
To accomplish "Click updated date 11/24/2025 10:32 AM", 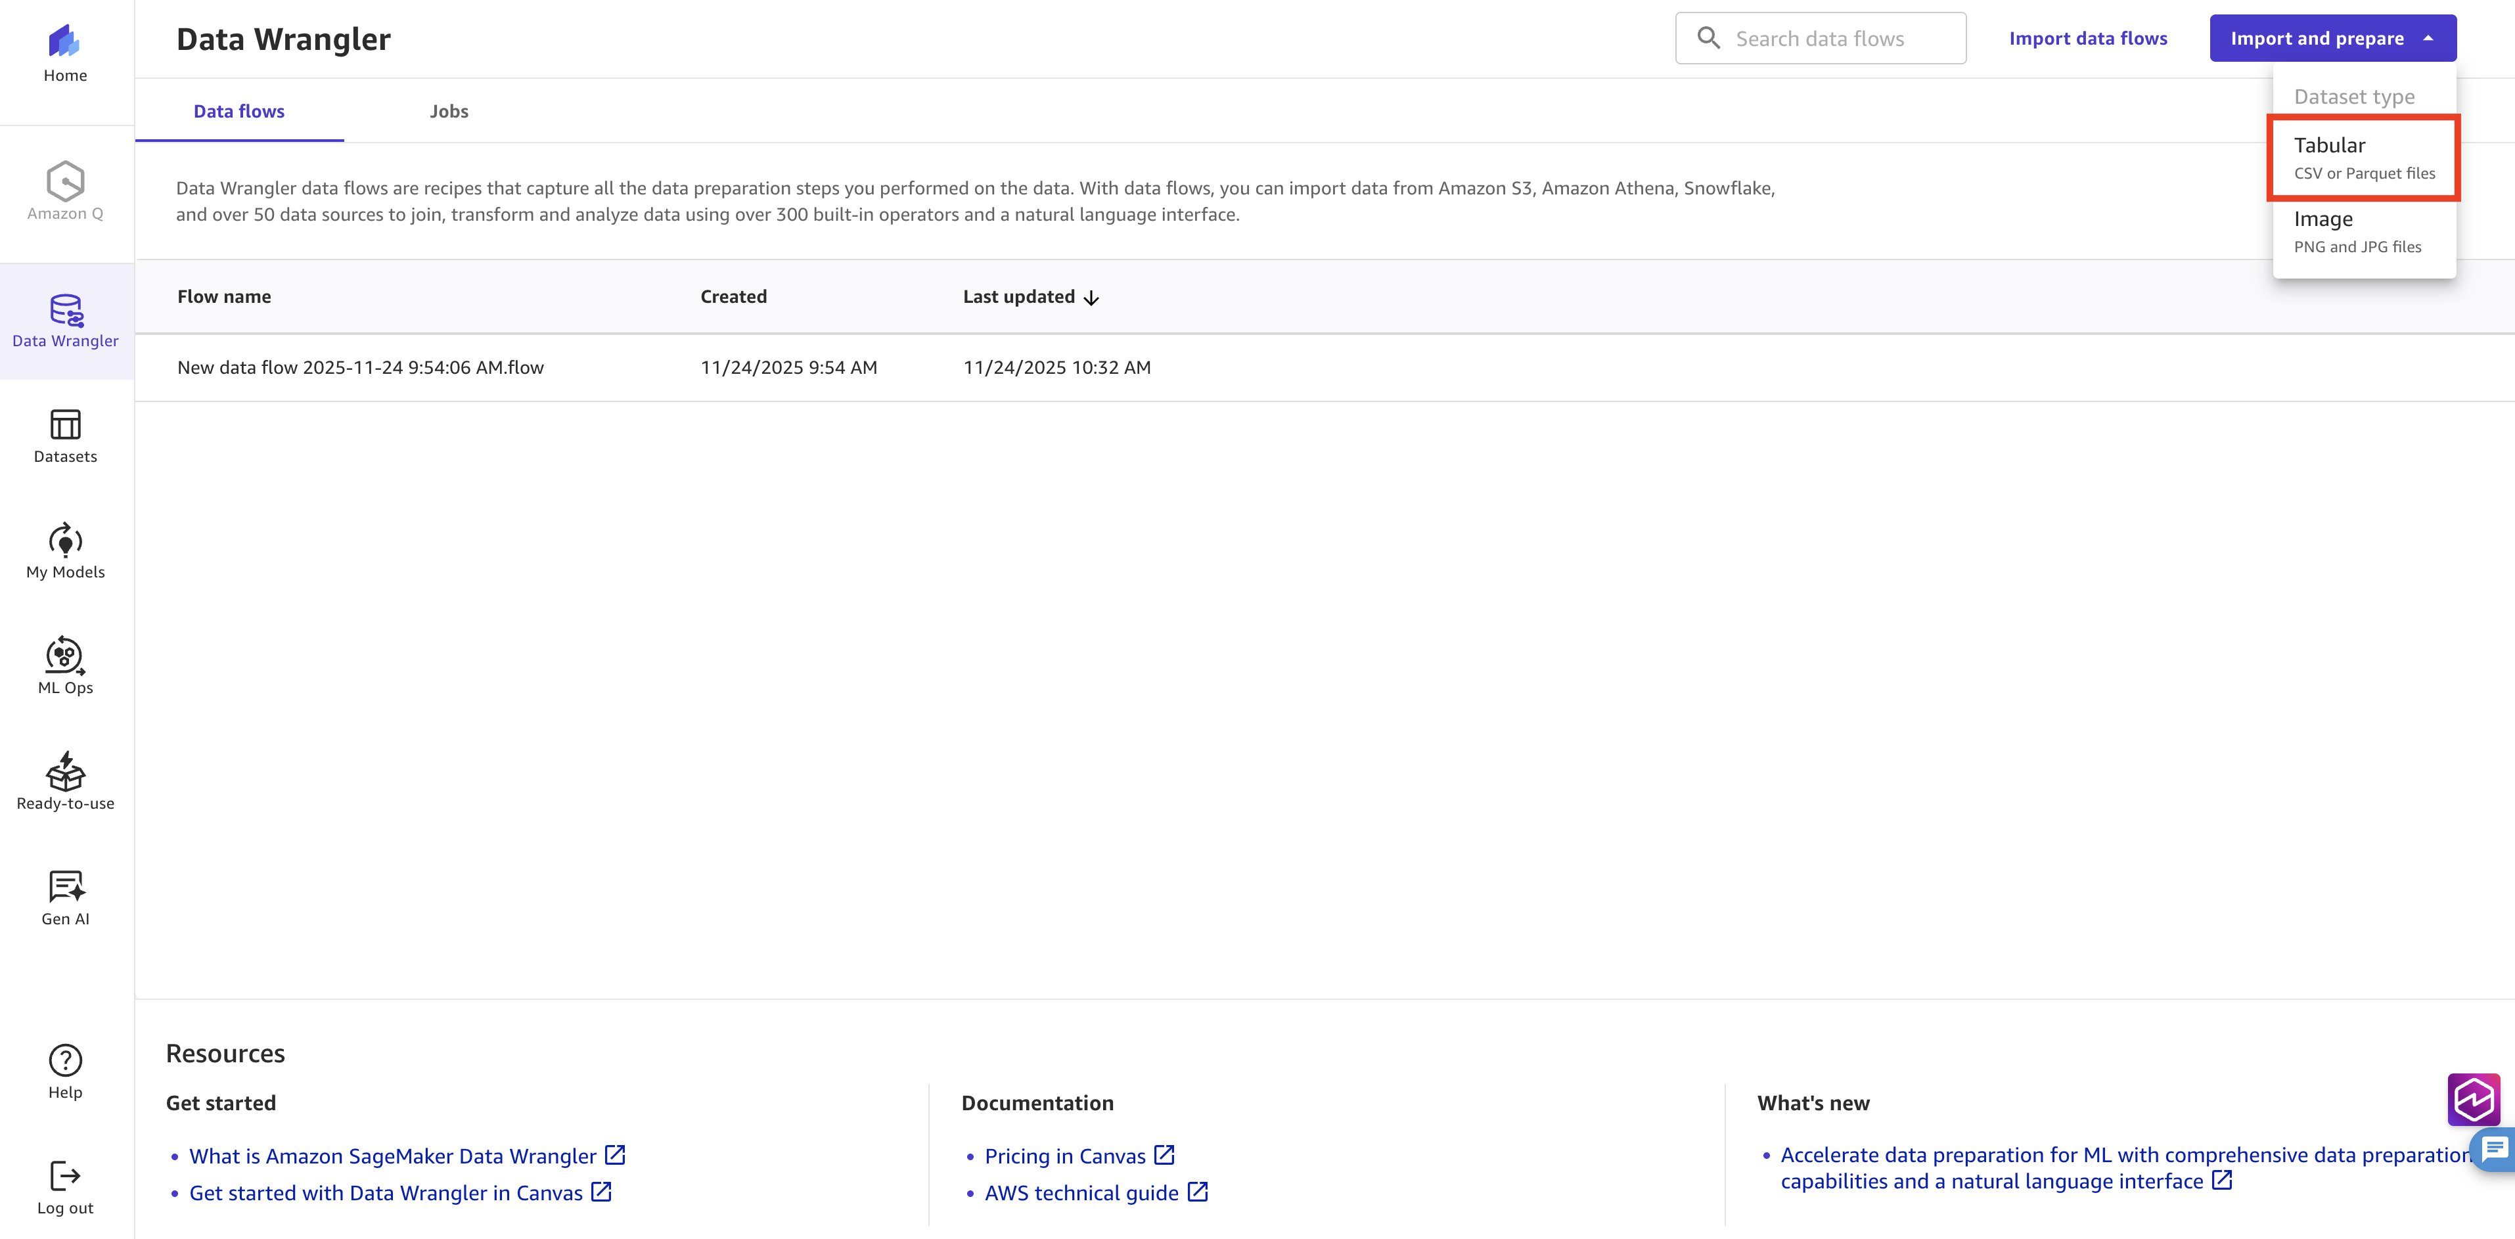I will point(1056,367).
